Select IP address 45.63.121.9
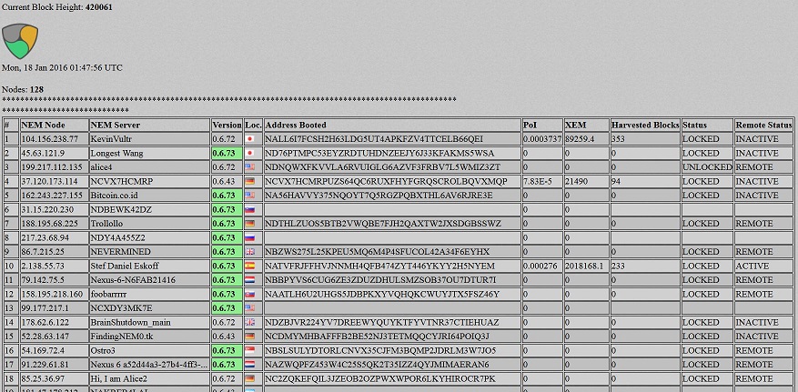This screenshot has width=798, height=392. [44, 153]
